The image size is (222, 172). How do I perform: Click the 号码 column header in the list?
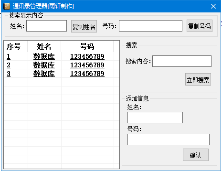click(x=87, y=46)
